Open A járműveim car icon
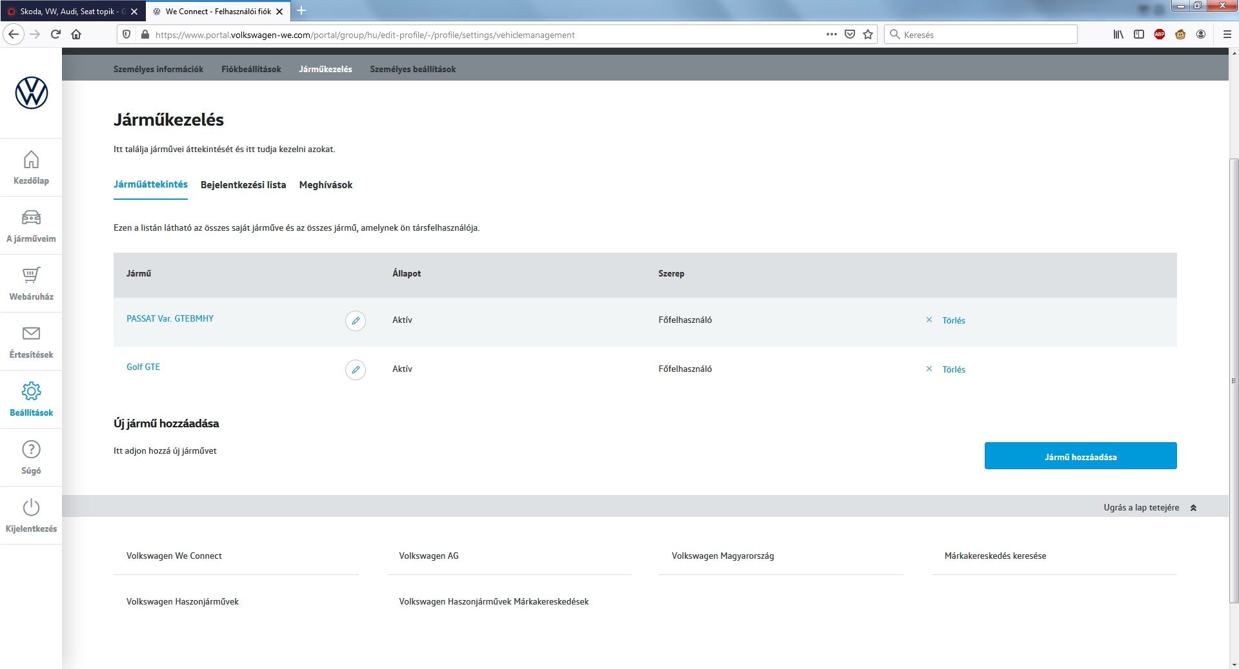1239x669 pixels. 31,217
